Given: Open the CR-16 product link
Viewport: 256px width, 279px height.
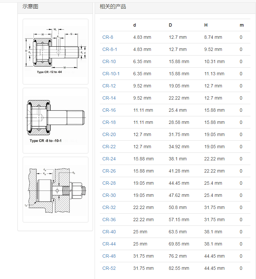Looking at the screenshot, I should 109,110.
